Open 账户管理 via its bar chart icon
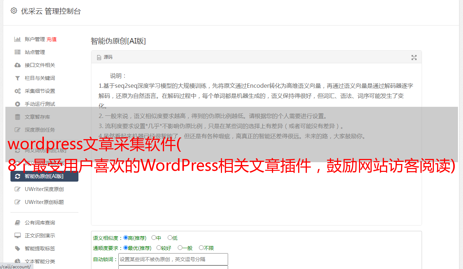 tap(17, 39)
